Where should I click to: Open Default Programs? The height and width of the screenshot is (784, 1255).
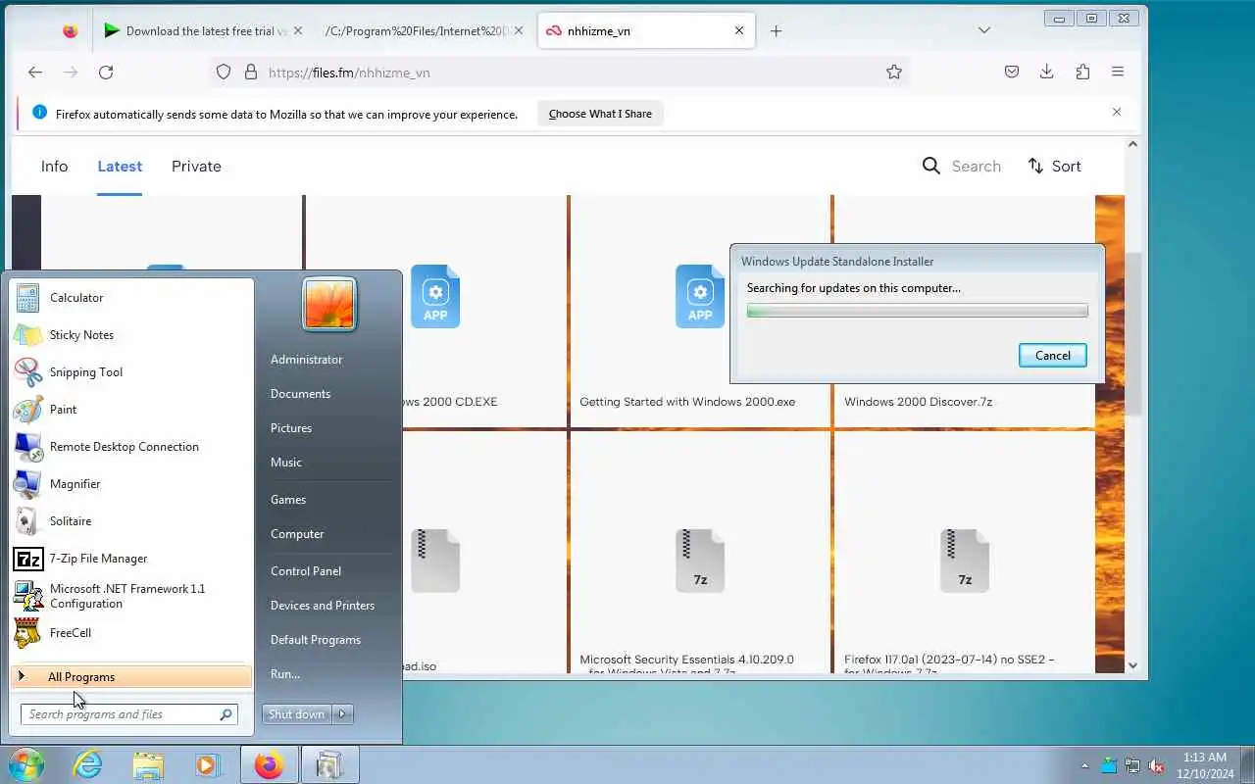point(316,640)
